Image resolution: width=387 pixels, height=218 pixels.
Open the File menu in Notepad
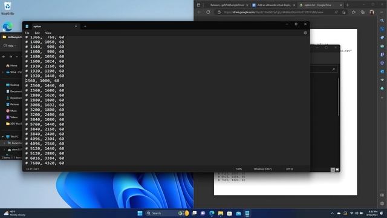[27, 33]
